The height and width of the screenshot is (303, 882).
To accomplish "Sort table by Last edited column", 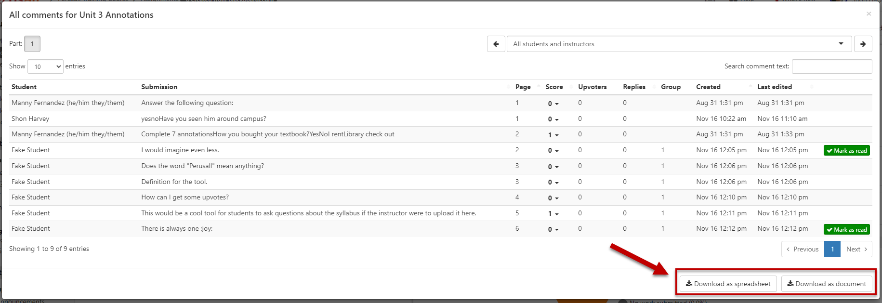I will coord(775,87).
